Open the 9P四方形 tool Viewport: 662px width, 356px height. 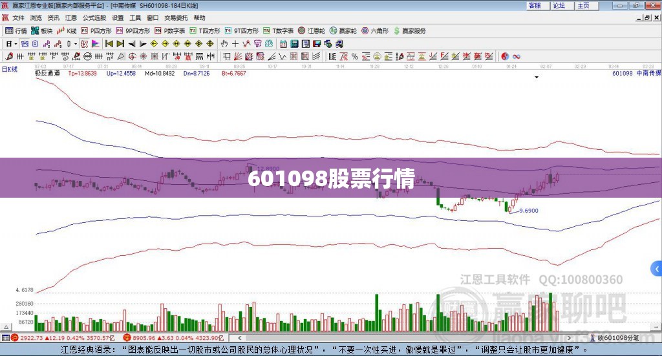(x=133, y=31)
